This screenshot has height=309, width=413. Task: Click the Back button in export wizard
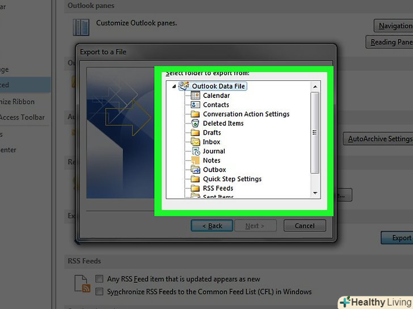point(212,226)
